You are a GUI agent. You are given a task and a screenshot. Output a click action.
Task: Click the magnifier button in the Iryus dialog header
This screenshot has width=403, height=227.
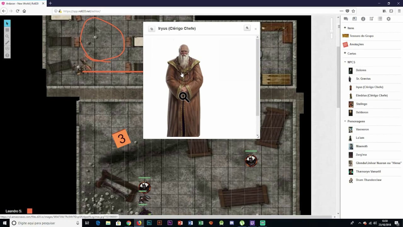pos(247,28)
